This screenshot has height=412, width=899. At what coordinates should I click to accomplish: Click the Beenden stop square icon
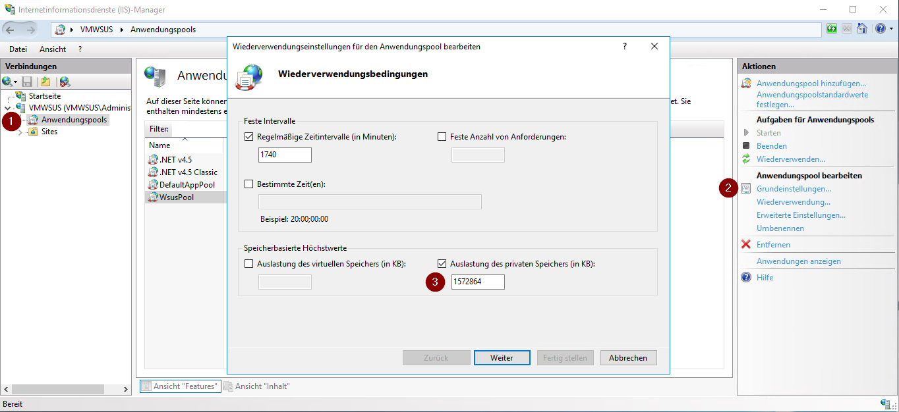[x=746, y=146]
